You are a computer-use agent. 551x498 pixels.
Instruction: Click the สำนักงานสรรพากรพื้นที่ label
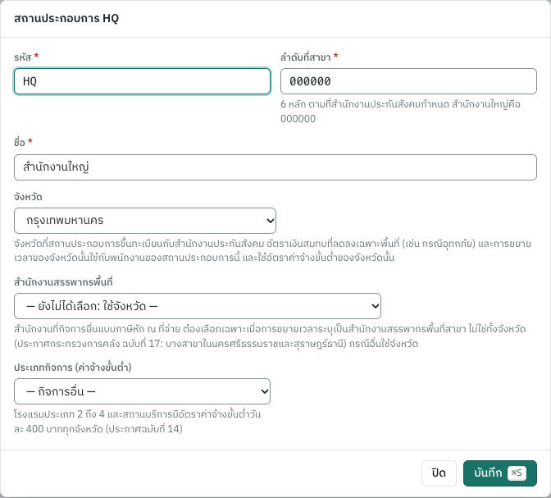click(63, 282)
